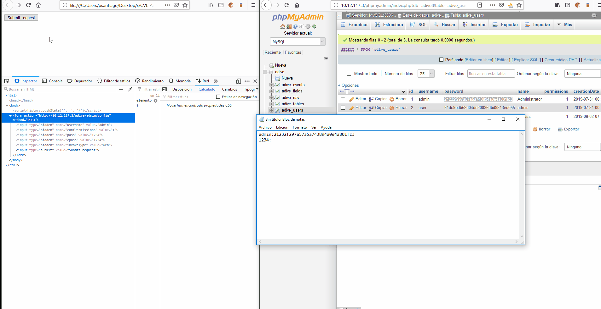
Task: Reload the left Firefox window page
Action: pos(28,5)
